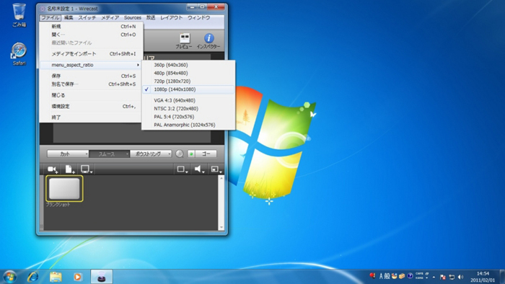This screenshot has height=284, width=505.
Task: Open Windows Media Player from taskbar
Action: click(77, 277)
